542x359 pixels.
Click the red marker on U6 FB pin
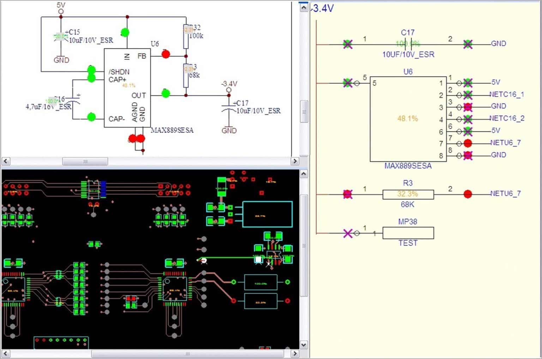165,54
